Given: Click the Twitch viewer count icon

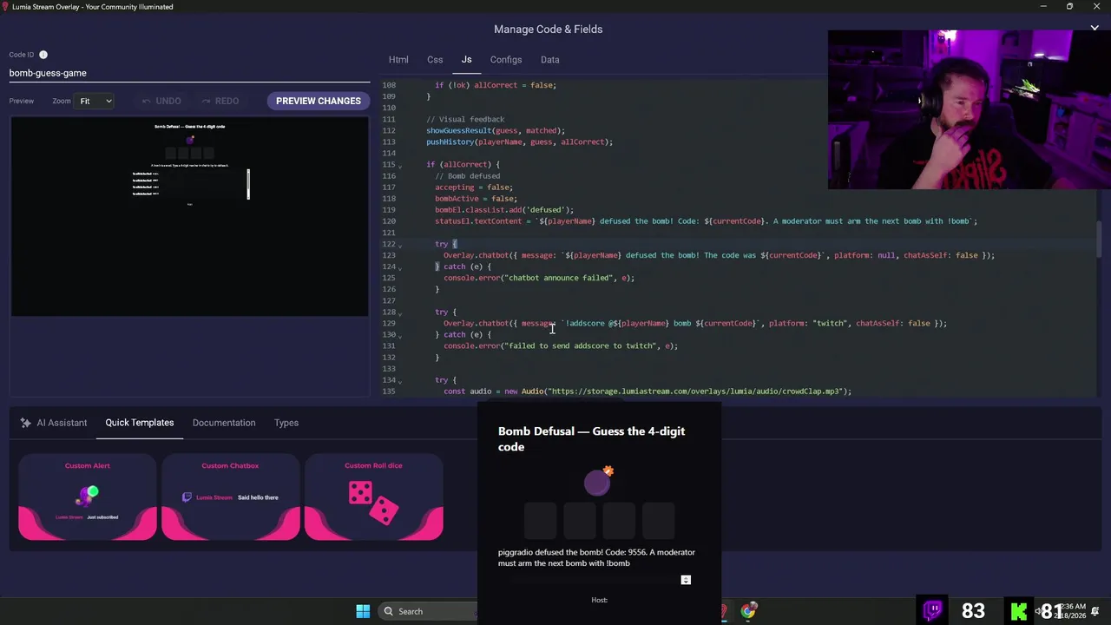Looking at the screenshot, I should (933, 611).
